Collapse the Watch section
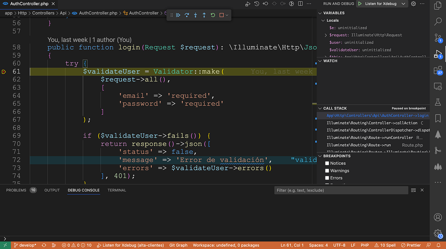446x249 pixels. [x=320, y=60]
